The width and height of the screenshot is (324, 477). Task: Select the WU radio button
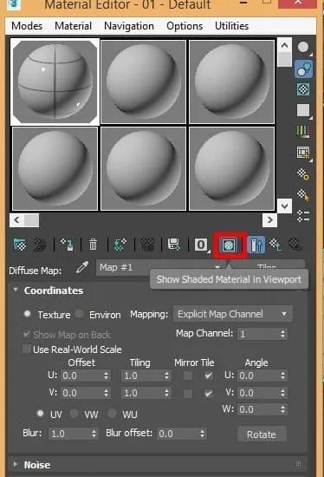[112, 414]
